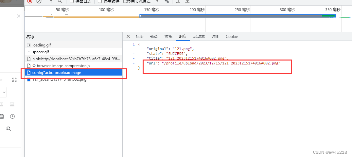Click the "SUCCESS" state value in response
352x157 pixels.
click(x=176, y=54)
